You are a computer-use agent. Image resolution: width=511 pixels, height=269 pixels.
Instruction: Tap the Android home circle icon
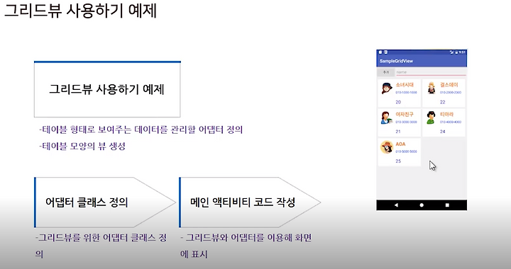click(422, 205)
